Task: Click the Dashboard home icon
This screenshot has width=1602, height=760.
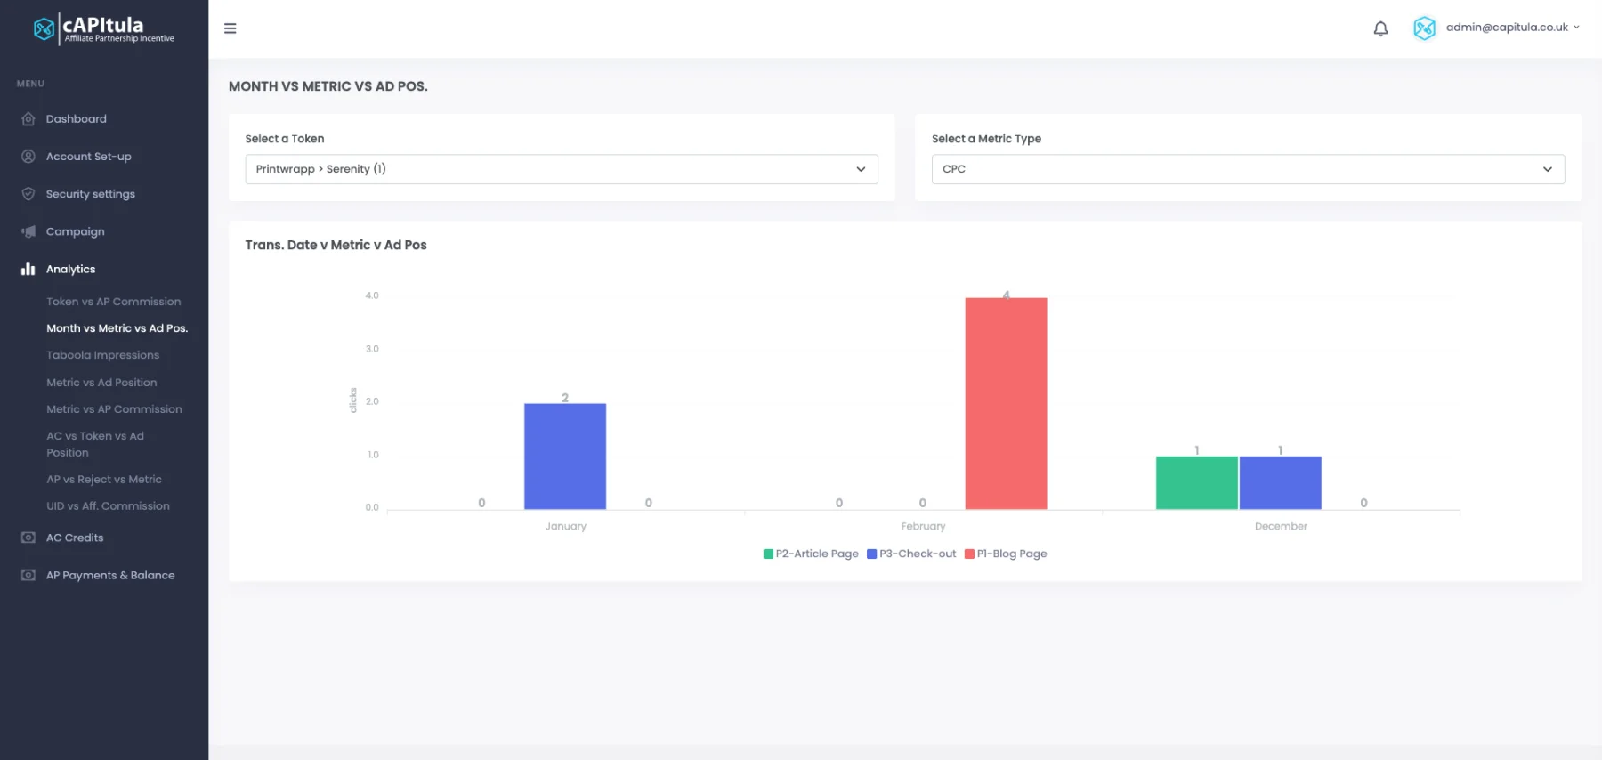Action: pyautogui.click(x=28, y=119)
